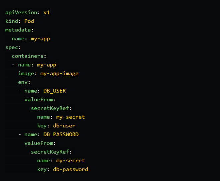The image size is (220, 181).
Task: Click metadata name value my-app
Action: (x=40, y=39)
